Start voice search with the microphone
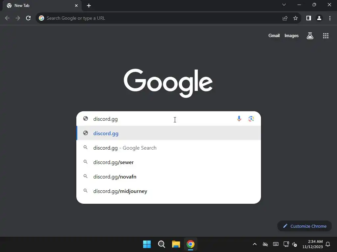Image resolution: width=337 pixels, height=252 pixels. (x=239, y=119)
